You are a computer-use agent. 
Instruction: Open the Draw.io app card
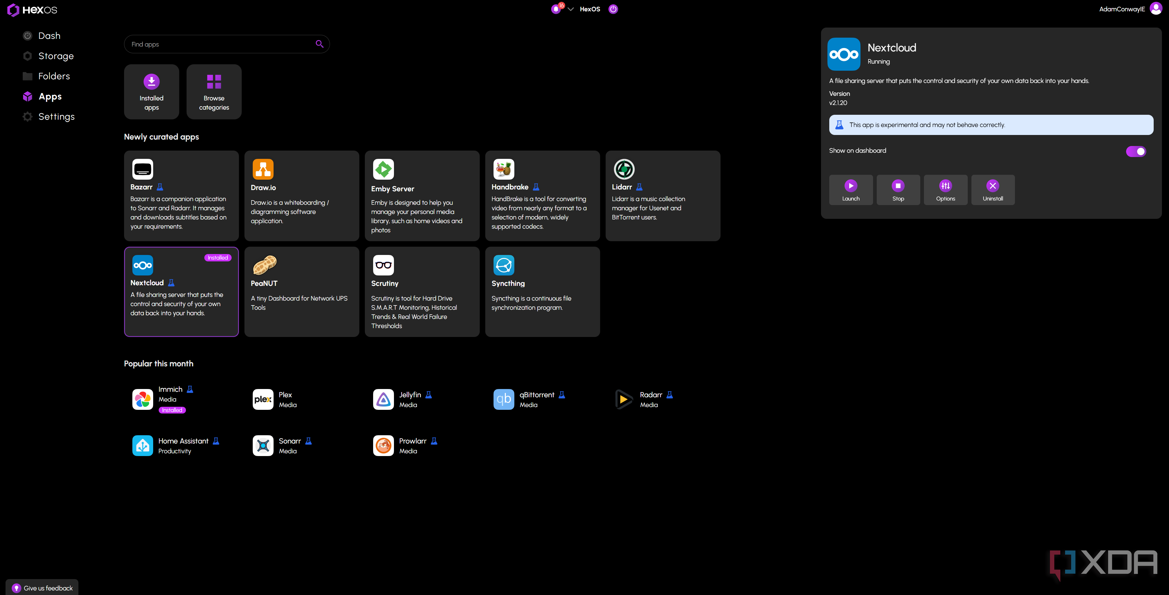302,196
